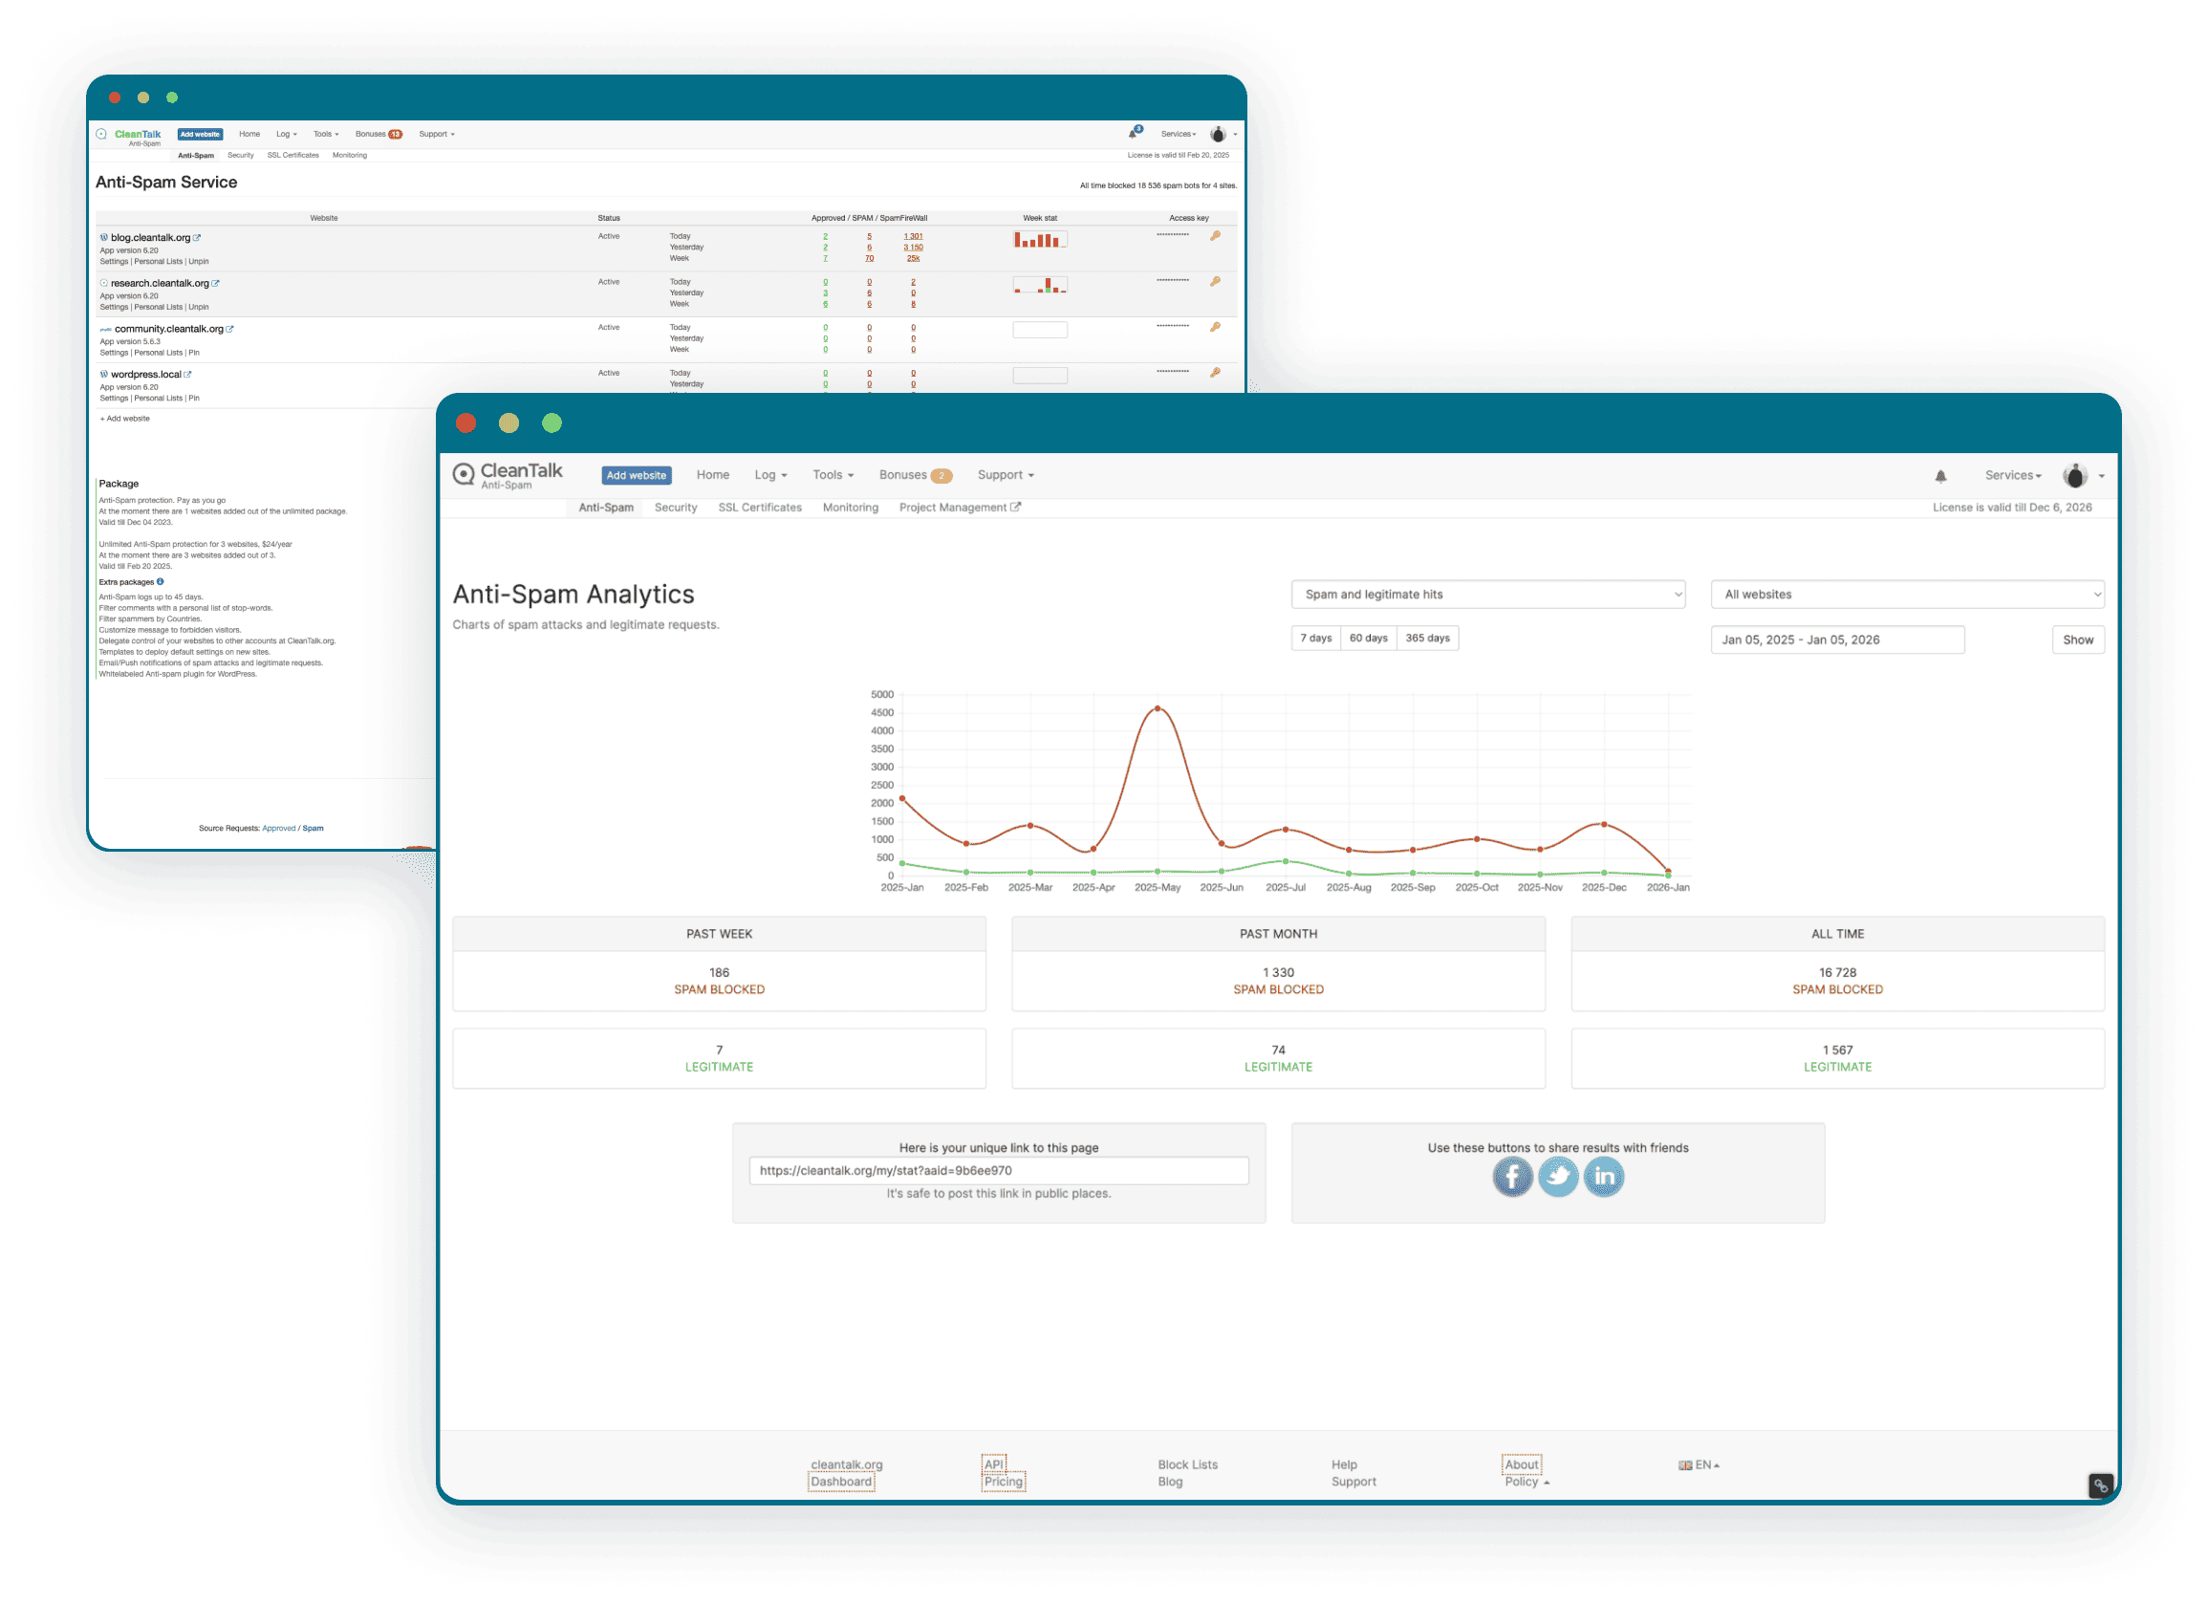Image resolution: width=2208 pixels, height=1603 pixels.
Task: Click the blue Add website button
Action: (x=636, y=475)
